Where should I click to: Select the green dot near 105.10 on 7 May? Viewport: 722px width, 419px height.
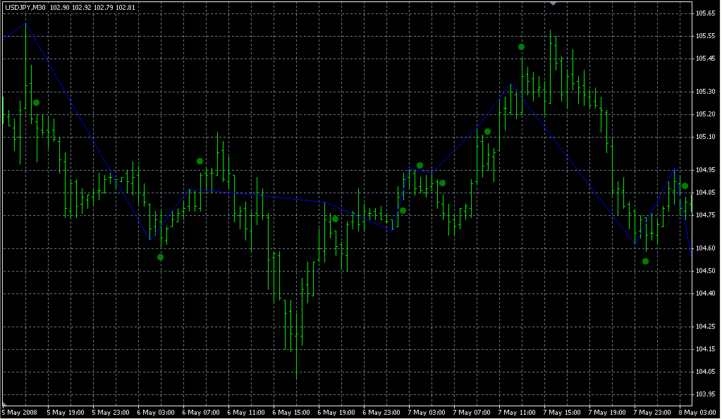click(488, 132)
